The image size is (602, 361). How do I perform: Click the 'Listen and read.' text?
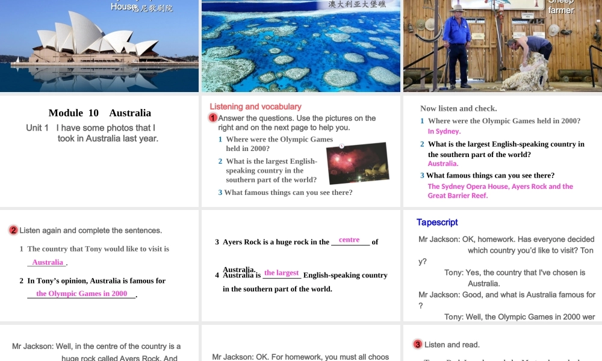click(x=452, y=345)
